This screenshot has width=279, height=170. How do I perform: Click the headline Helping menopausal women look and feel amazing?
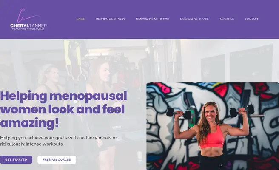pyautogui.click(x=63, y=109)
